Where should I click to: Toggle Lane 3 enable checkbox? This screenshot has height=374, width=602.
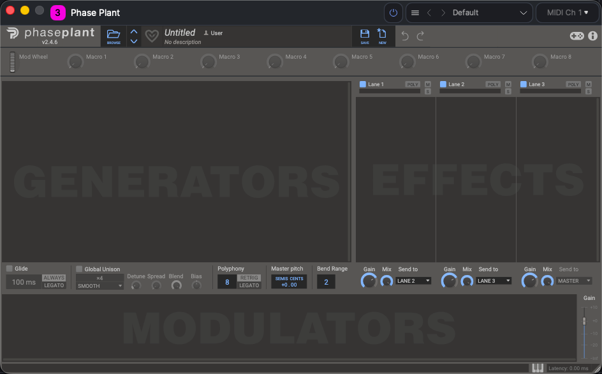click(523, 84)
